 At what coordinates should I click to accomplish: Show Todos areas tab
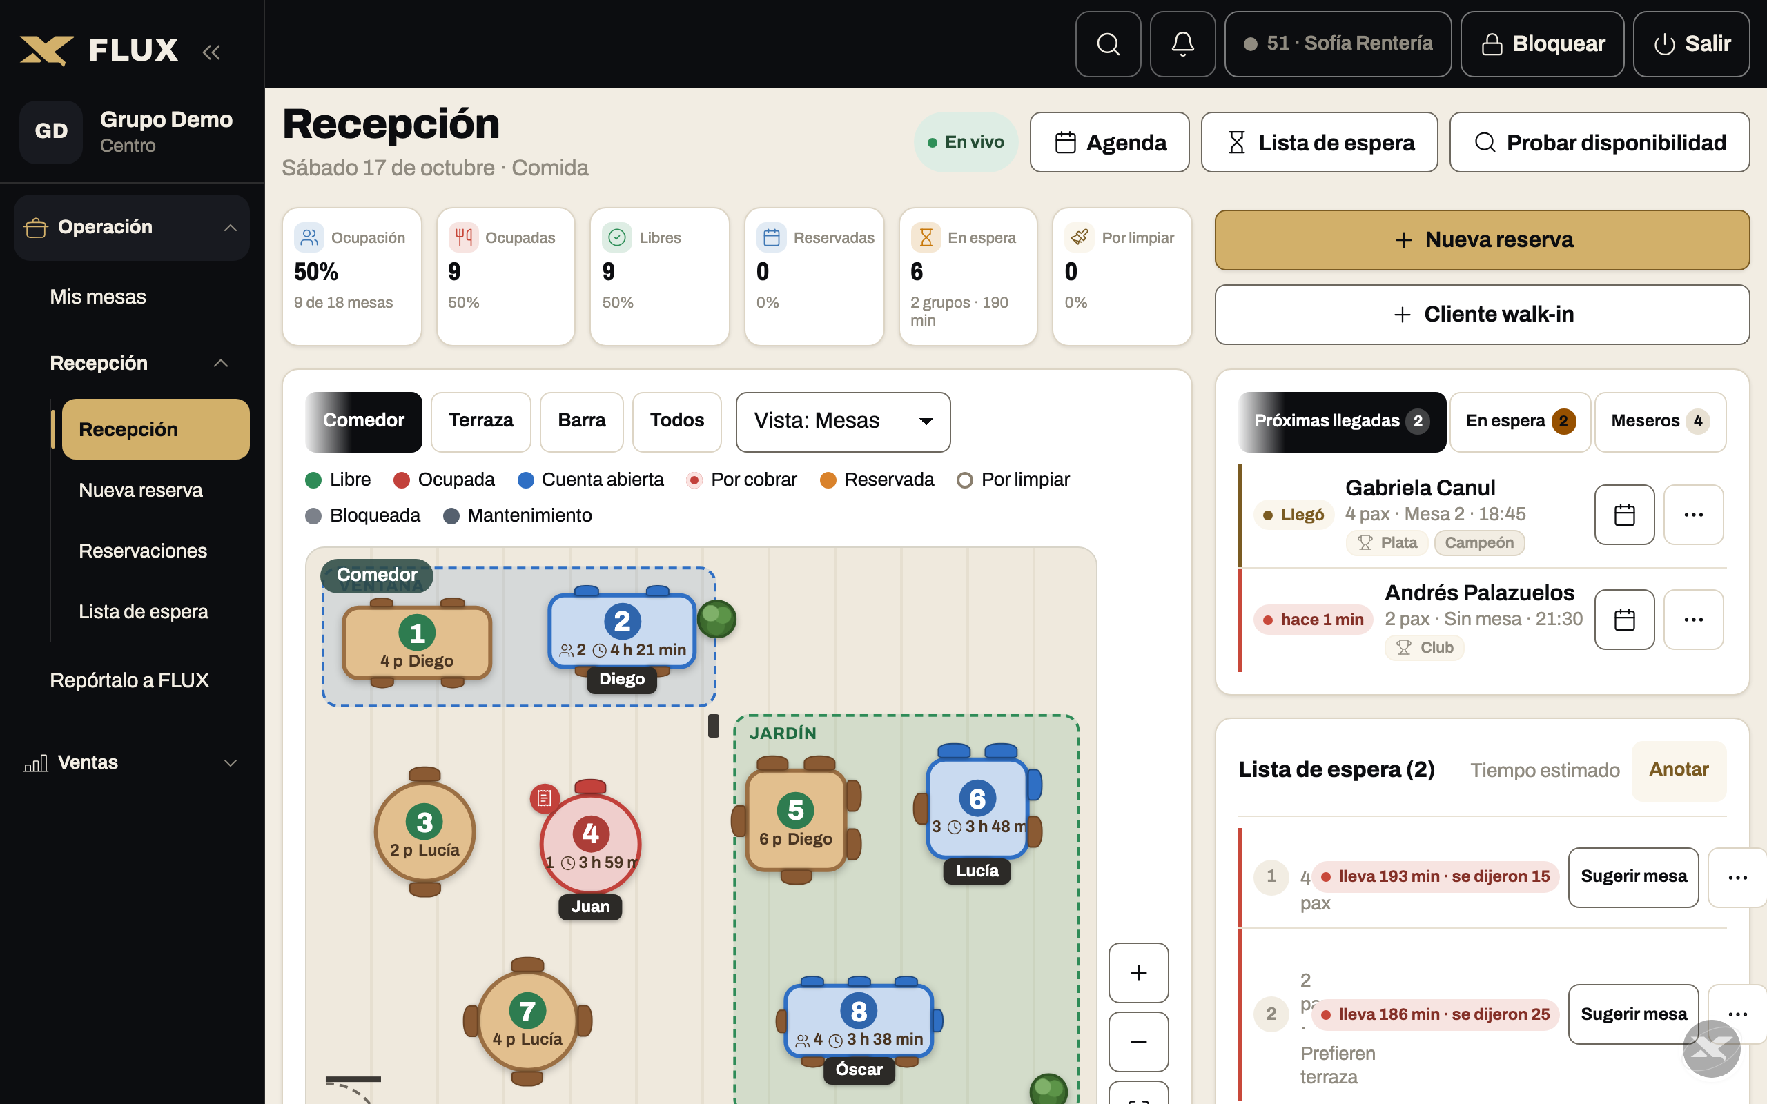pyautogui.click(x=677, y=422)
